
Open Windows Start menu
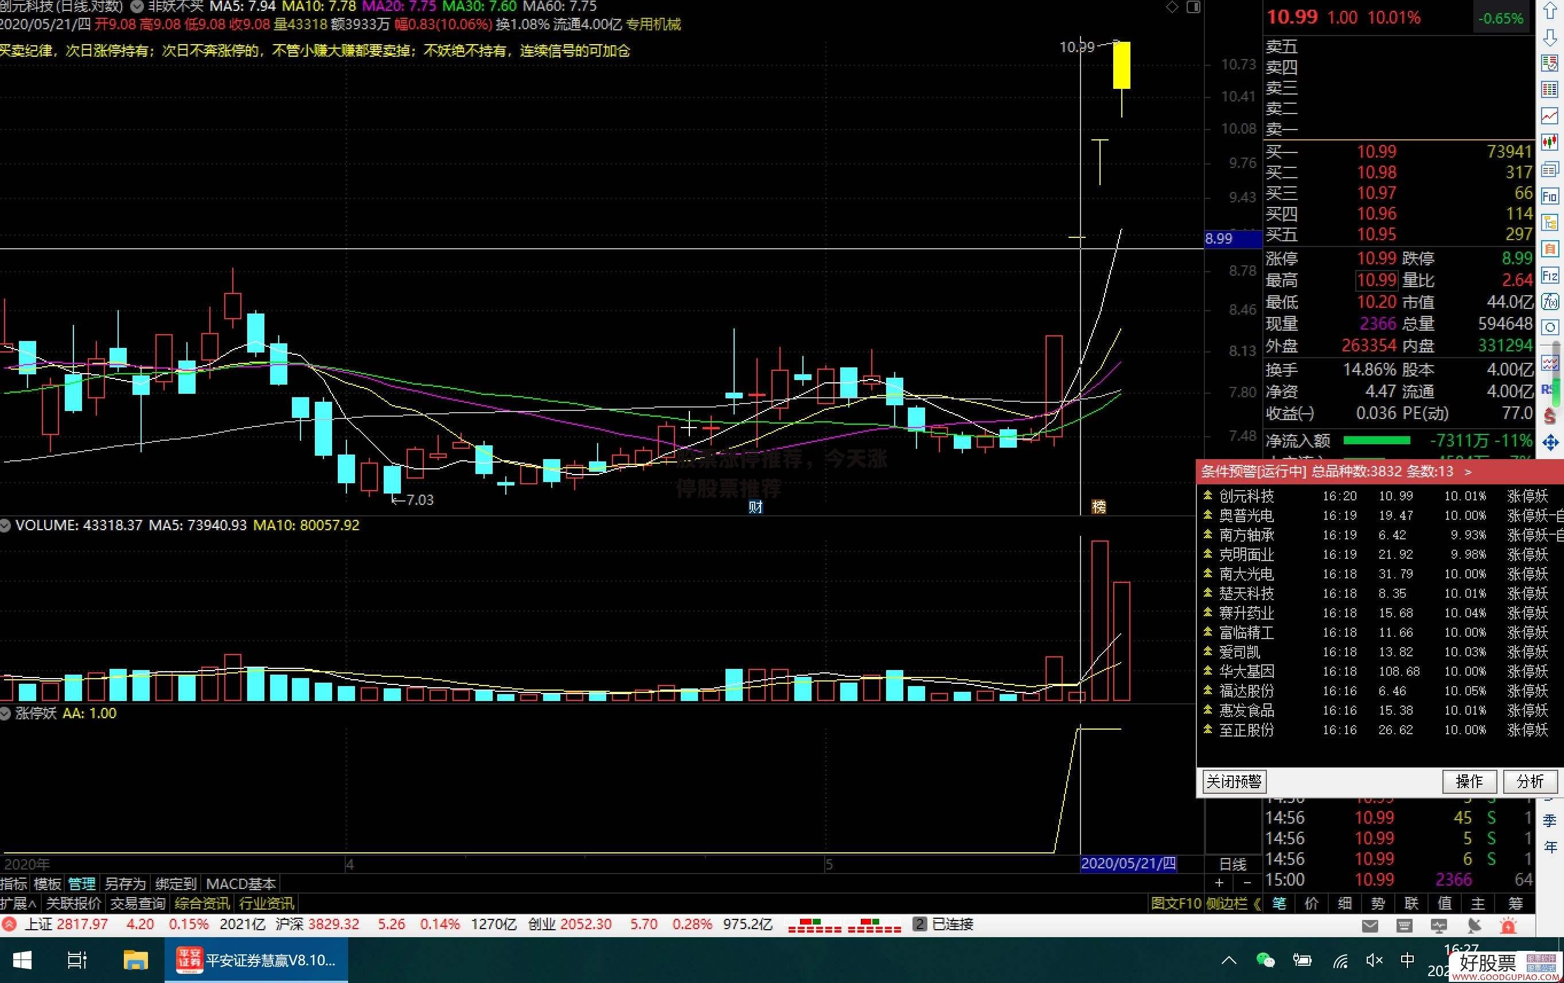(22, 960)
